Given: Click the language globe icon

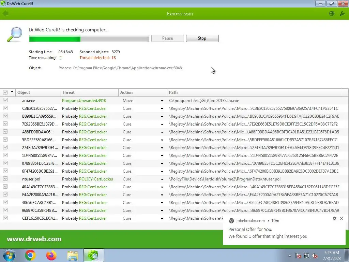Looking at the screenshot, I should tap(332, 14).
